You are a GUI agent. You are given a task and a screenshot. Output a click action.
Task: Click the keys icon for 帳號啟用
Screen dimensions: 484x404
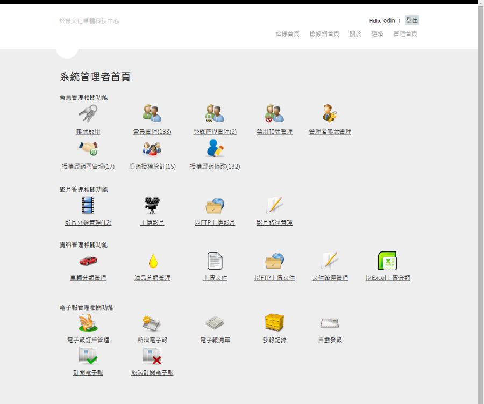pos(88,113)
